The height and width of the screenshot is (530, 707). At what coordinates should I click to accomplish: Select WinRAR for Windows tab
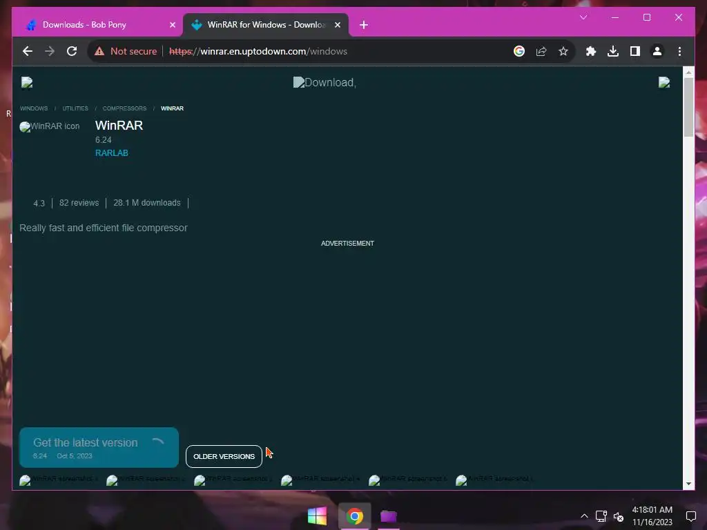tap(265, 25)
